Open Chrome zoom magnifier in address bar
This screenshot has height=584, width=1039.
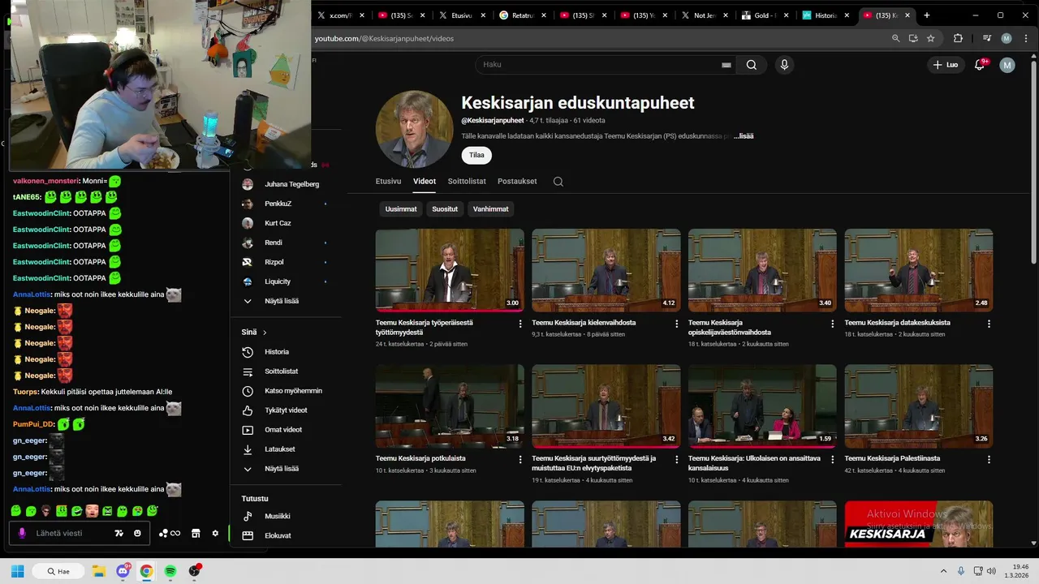(895, 38)
